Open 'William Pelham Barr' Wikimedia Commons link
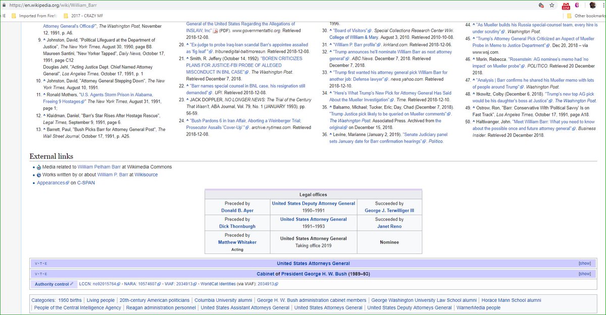 point(99,167)
